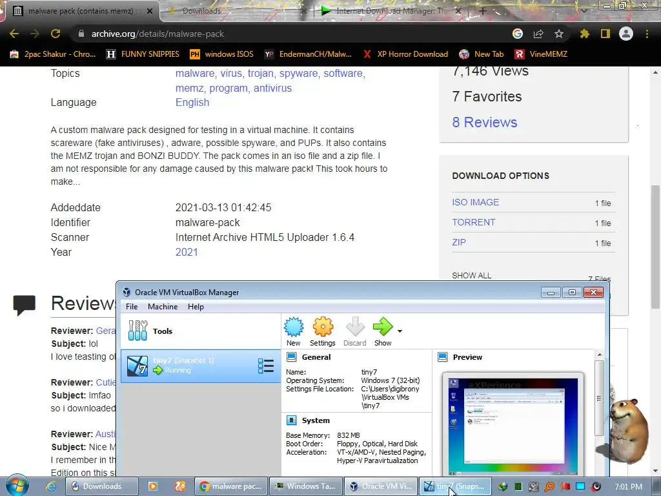
Task: Open VirtualBox Settings gear icon
Action: [x=323, y=327]
